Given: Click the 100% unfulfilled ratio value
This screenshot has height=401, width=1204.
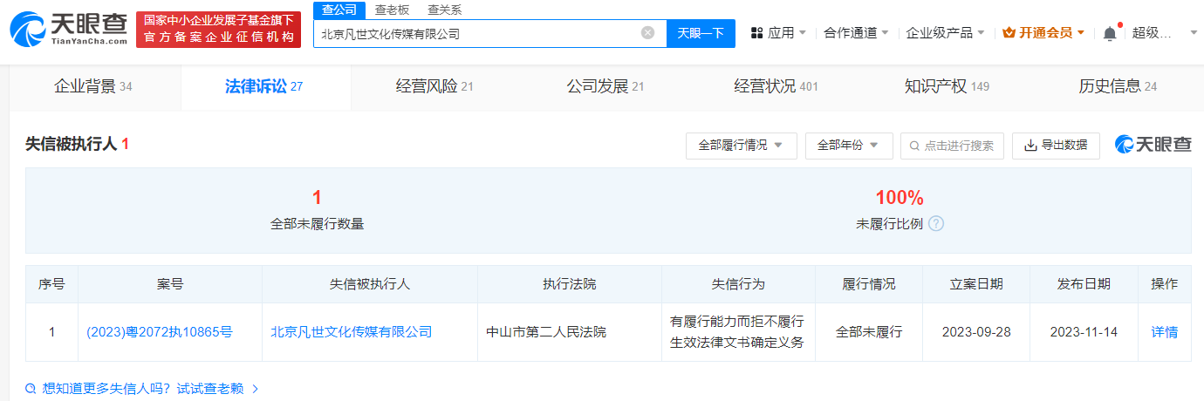Looking at the screenshot, I should point(900,198).
